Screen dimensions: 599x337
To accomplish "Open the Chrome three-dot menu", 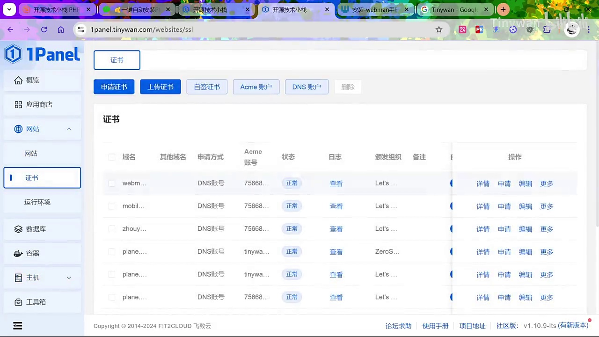I will click(x=589, y=29).
